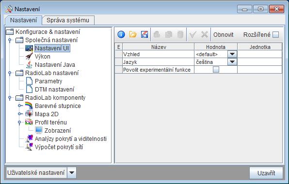289x184 pixels.
Task: Collapse the RadioLab nastavení tree node
Action: 10,73
